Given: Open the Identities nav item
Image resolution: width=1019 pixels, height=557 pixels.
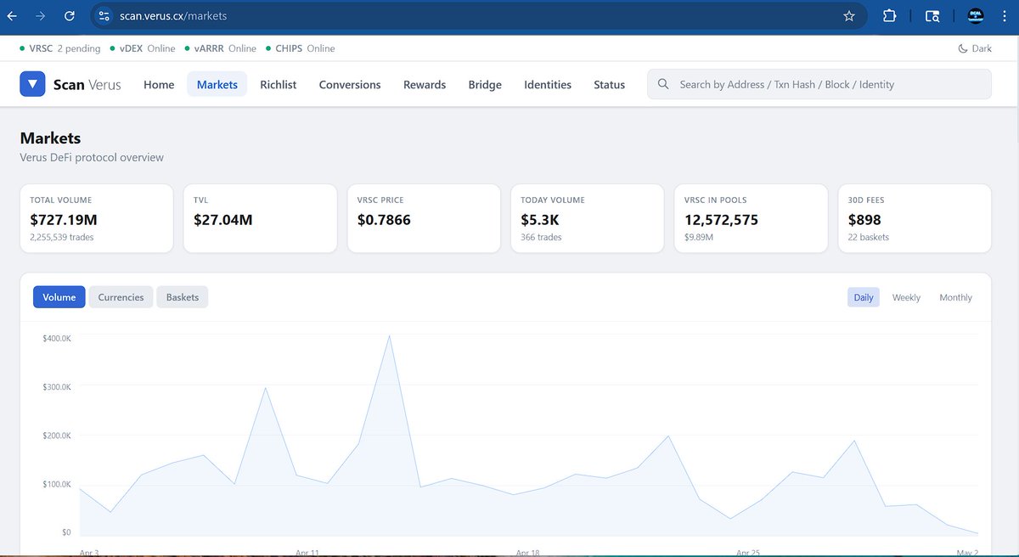Looking at the screenshot, I should coord(548,84).
